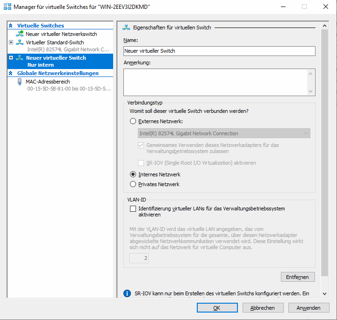The image size is (337, 320).
Task: Click the Anmerkung box scroll up arrow
Action: pyautogui.click(x=310, y=74)
